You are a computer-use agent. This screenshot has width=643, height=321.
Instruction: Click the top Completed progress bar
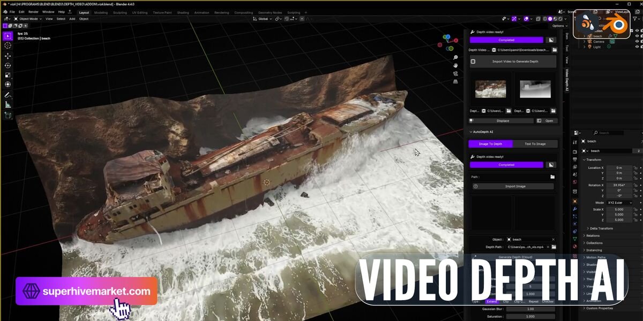pos(506,40)
